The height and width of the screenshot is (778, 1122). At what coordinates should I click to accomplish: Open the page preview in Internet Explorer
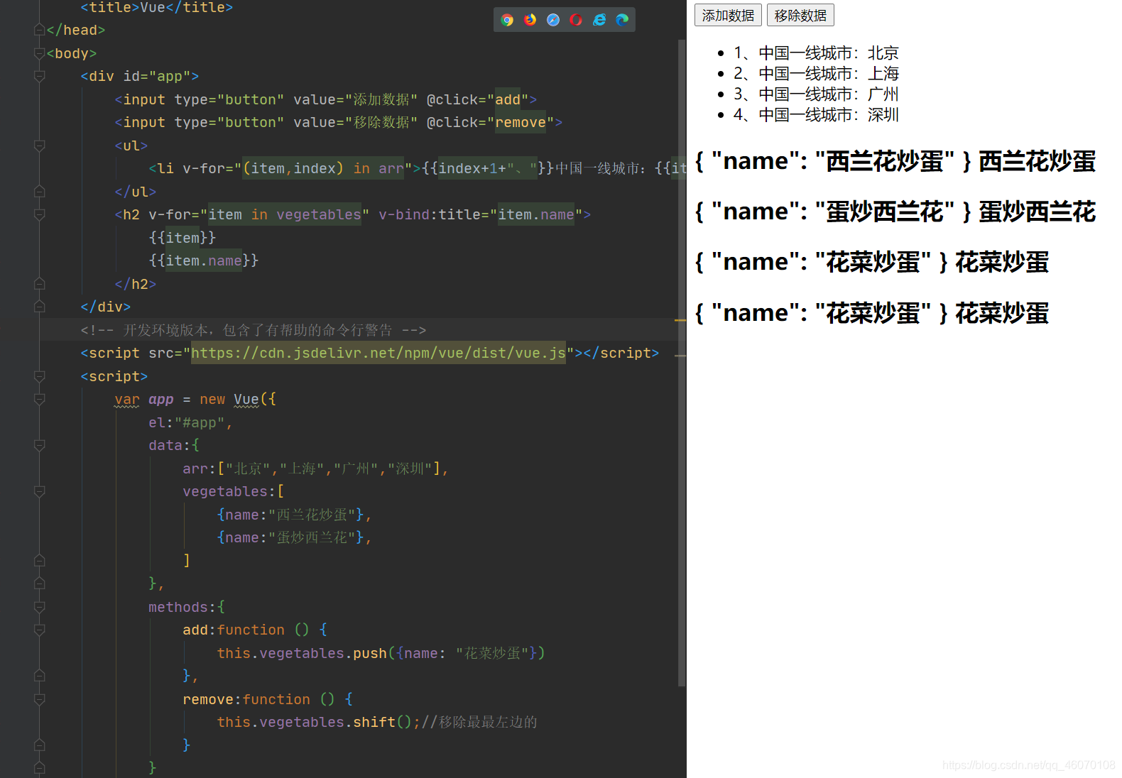(x=599, y=20)
